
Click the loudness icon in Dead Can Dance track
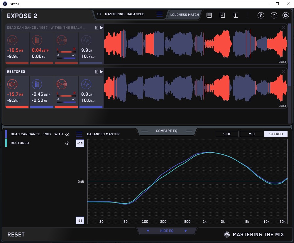(x=12, y=40)
